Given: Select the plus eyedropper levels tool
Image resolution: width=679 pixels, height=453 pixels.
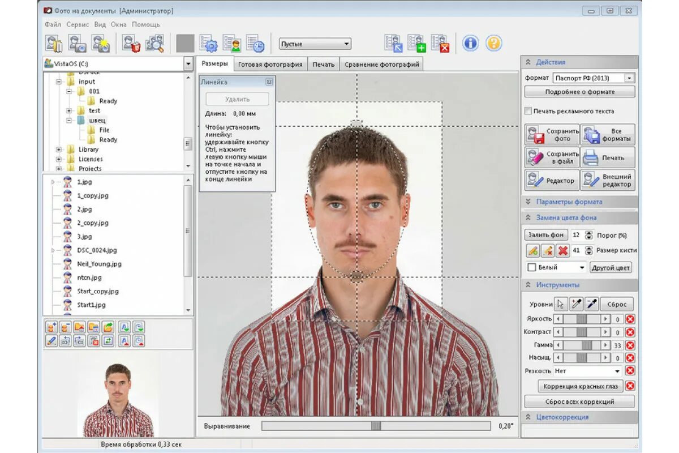Looking at the screenshot, I should [576, 304].
